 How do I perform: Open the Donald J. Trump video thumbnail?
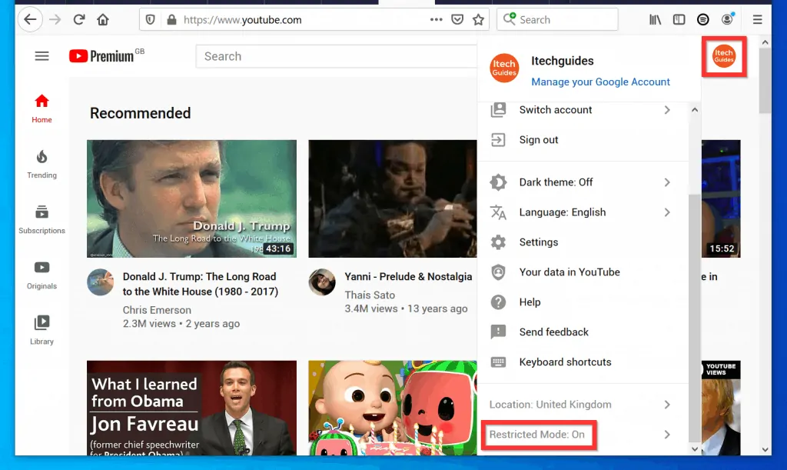(x=191, y=198)
